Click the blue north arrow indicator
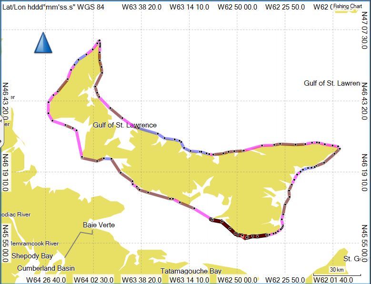 (43, 42)
